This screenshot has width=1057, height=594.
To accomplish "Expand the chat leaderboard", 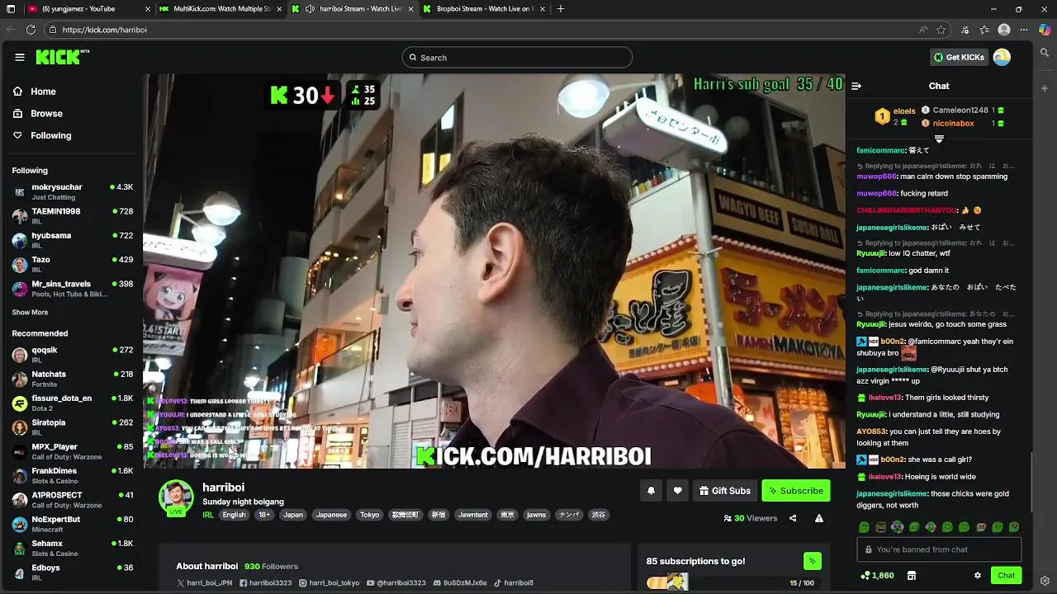I will coord(939,139).
